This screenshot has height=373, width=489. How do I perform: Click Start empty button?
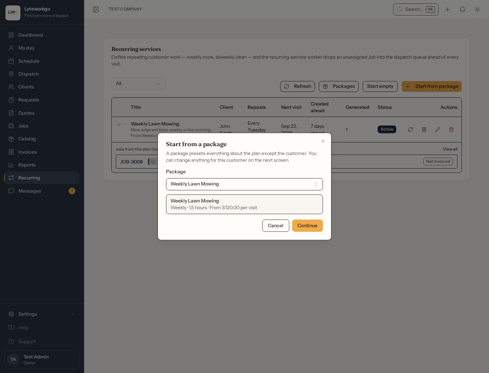click(x=380, y=86)
